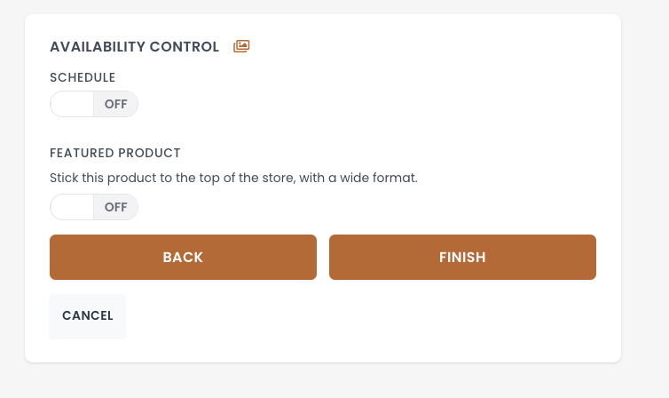Click the OFF label in Featured Product toggle
This screenshot has width=669, height=398.
116,207
